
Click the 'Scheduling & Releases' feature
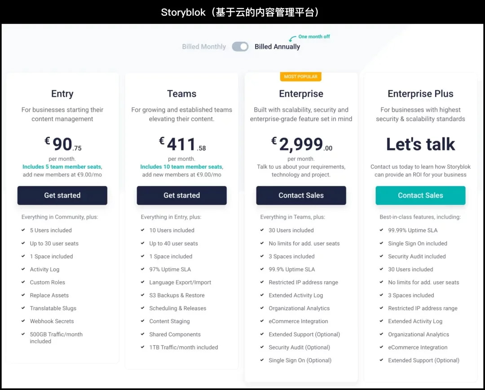pos(177,308)
